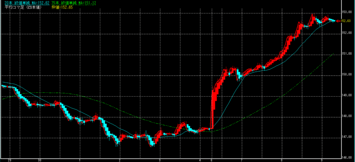Click the 153.00 price axis label
The image size is (355, 162).
pos(346,12)
